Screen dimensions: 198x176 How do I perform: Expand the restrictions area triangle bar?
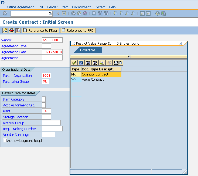(129, 57)
